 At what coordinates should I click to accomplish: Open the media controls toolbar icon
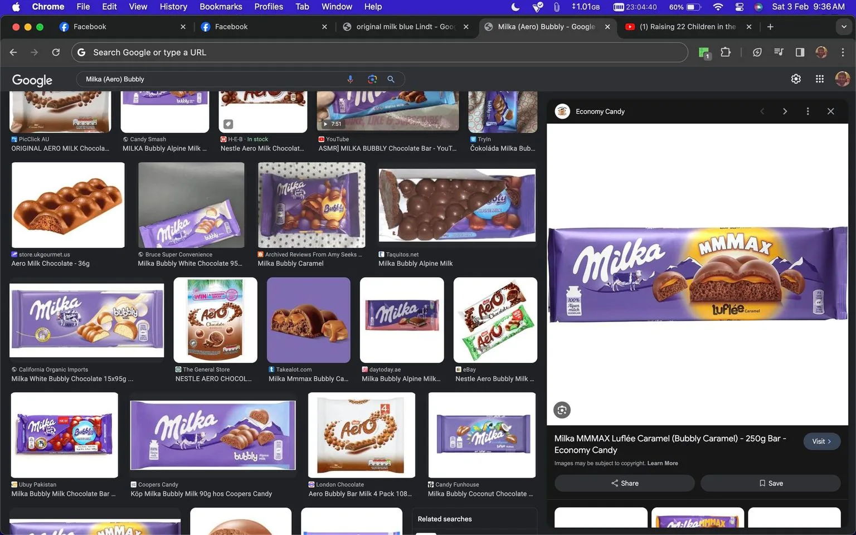coord(778,52)
